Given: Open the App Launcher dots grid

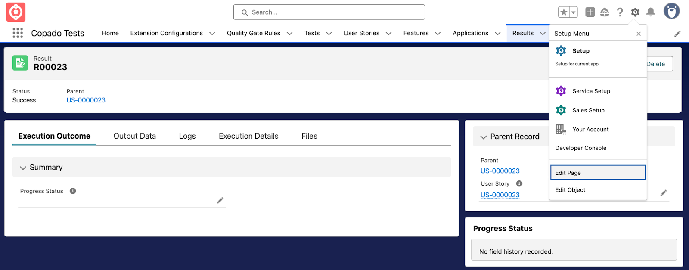Looking at the screenshot, I should 18,33.
